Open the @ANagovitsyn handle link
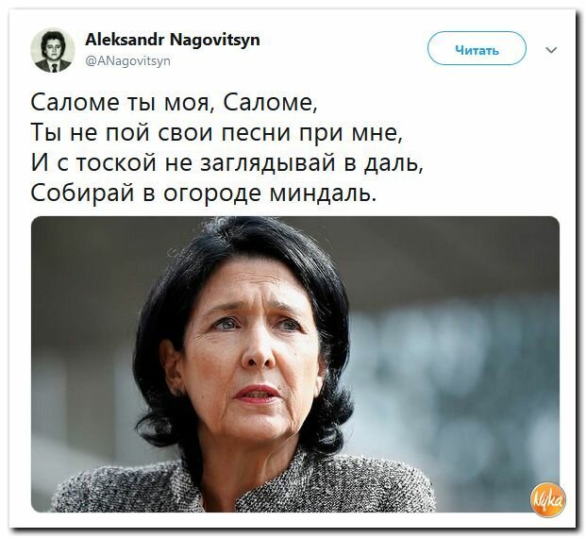 [x=127, y=60]
